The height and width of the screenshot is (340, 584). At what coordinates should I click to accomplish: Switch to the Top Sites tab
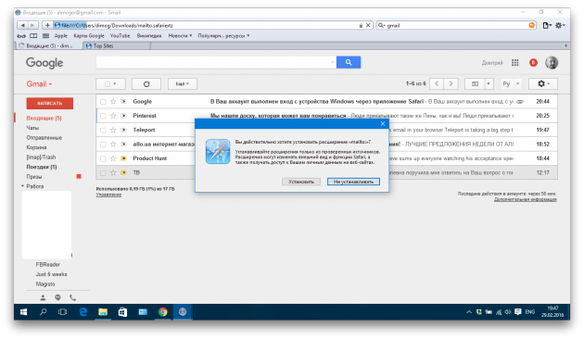pos(118,45)
